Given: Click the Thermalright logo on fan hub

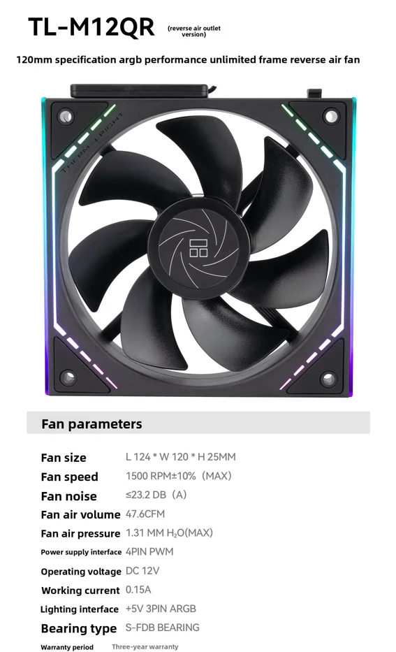Looking at the screenshot, I should point(198,248).
